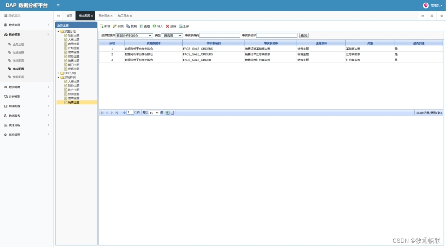This screenshot has height=247, width=446.
Task: Select 销售主题 under 预制样例
Action: click(73, 102)
